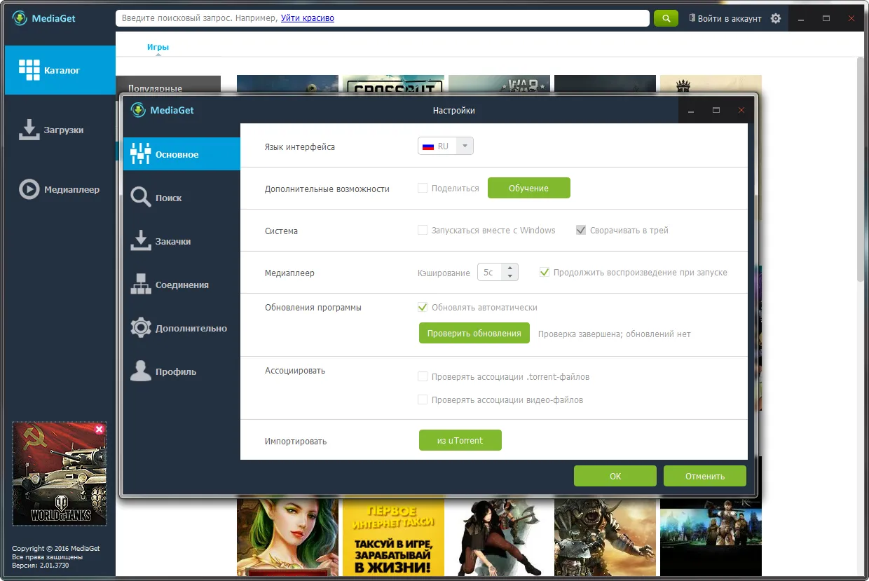Close the World of Tanks ad banner
Viewport: 869px width, 581px height.
[x=99, y=429]
